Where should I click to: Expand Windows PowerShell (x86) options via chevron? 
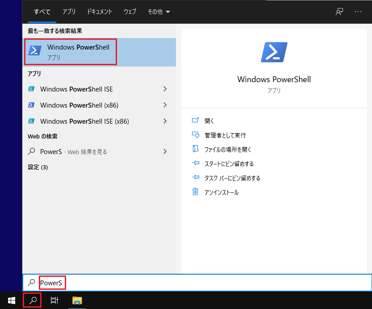pyautogui.click(x=165, y=105)
